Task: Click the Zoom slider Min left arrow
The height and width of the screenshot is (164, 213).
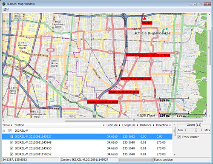Action: (185, 130)
